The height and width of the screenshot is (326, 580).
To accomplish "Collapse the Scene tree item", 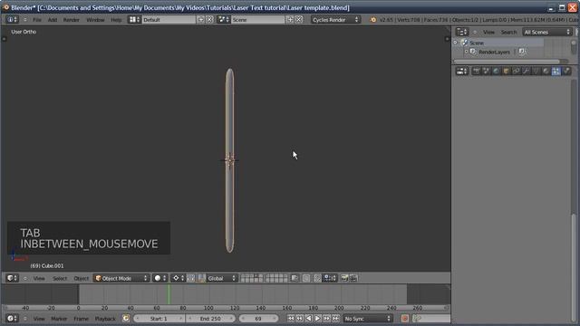I will (456, 43).
